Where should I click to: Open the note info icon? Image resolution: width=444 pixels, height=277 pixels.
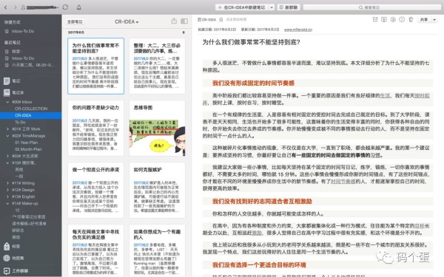[x=402, y=19]
